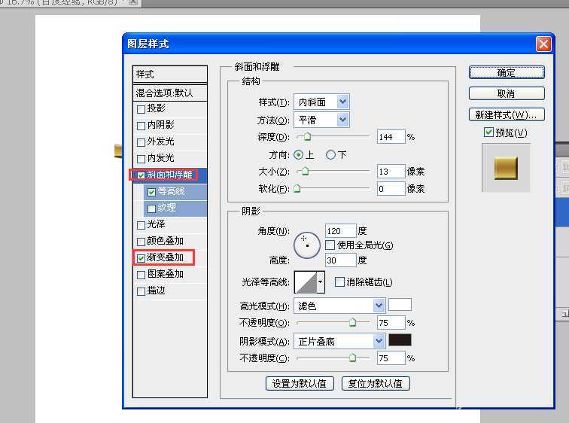The width and height of the screenshot is (569, 423).
Task: Click the 新建样式 button
Action: point(507,114)
